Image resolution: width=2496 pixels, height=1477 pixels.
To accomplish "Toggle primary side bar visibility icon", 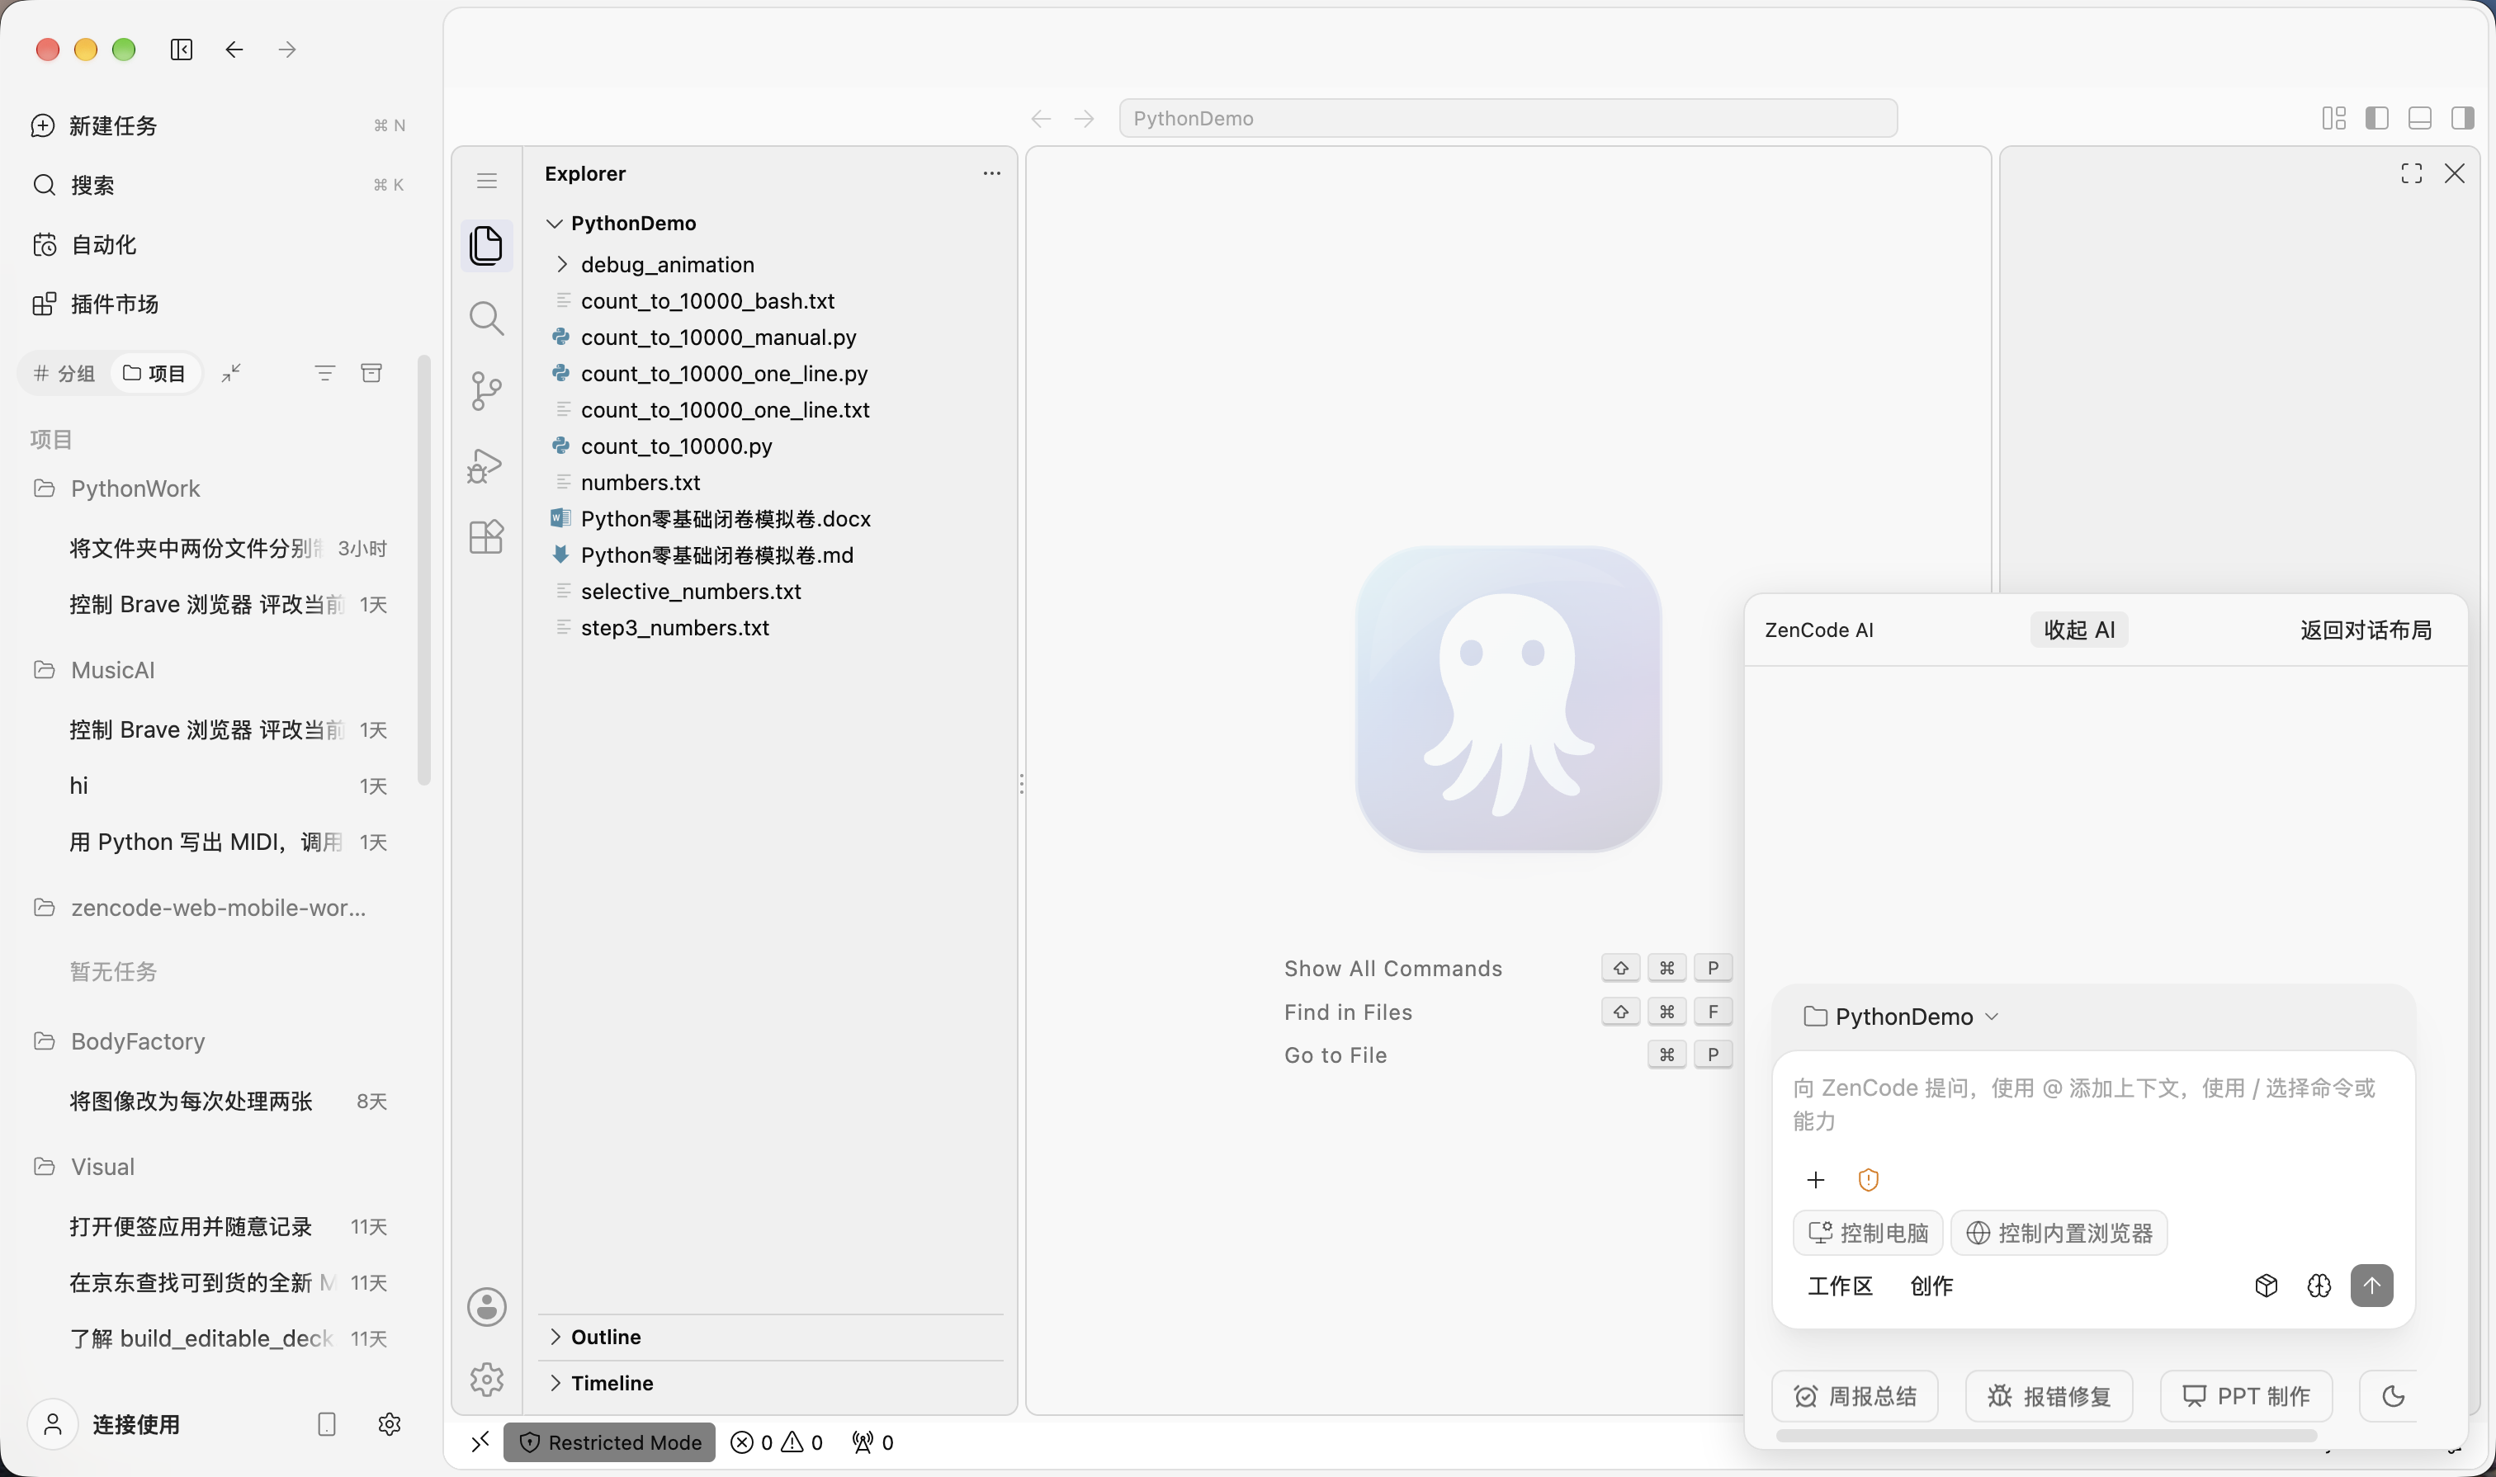I will pyautogui.click(x=2376, y=119).
